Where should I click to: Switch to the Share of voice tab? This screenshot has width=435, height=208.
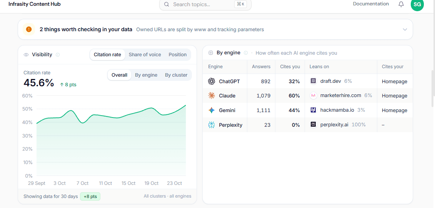tap(145, 54)
